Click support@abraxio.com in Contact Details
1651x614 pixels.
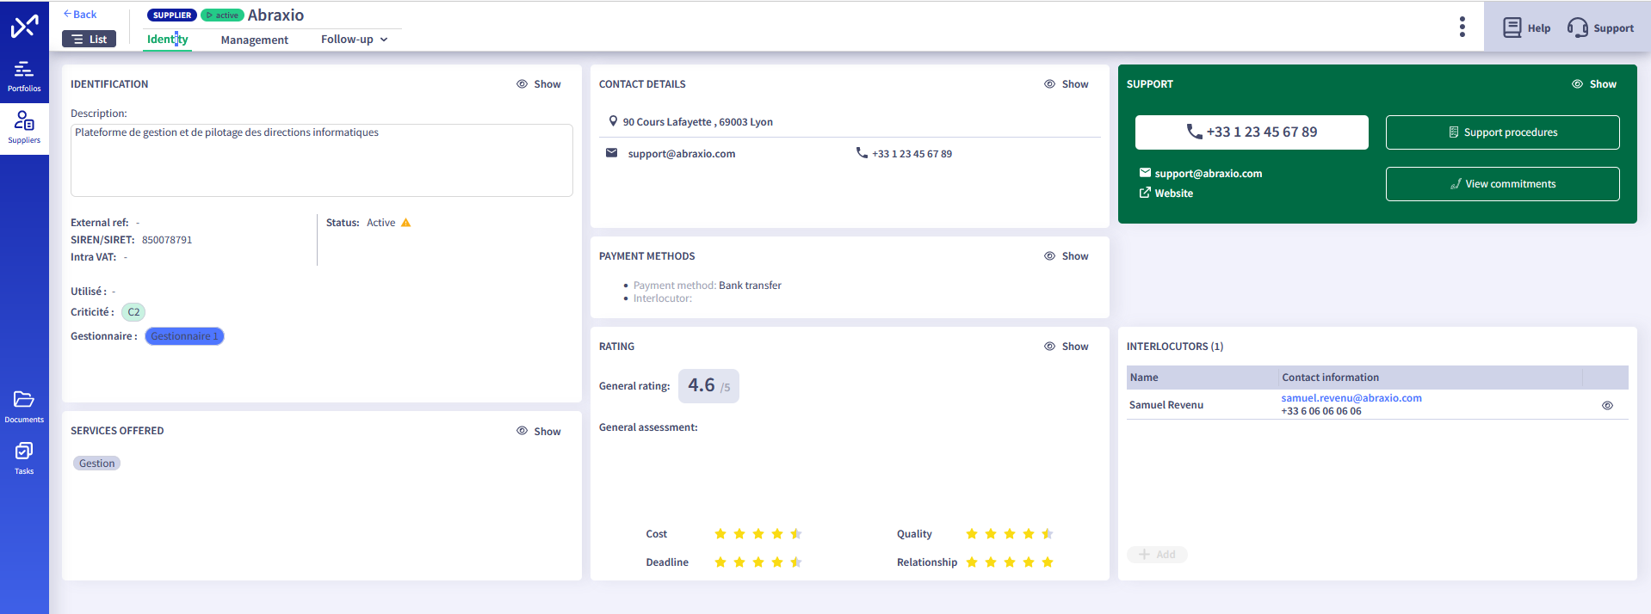click(682, 154)
